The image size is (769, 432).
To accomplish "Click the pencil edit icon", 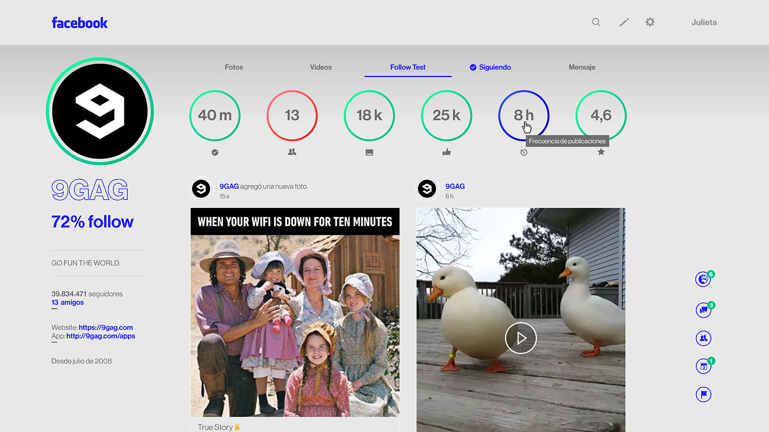I will tap(624, 22).
